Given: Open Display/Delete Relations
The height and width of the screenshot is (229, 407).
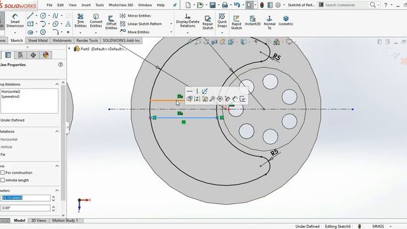Looking at the screenshot, I should 188,20.
